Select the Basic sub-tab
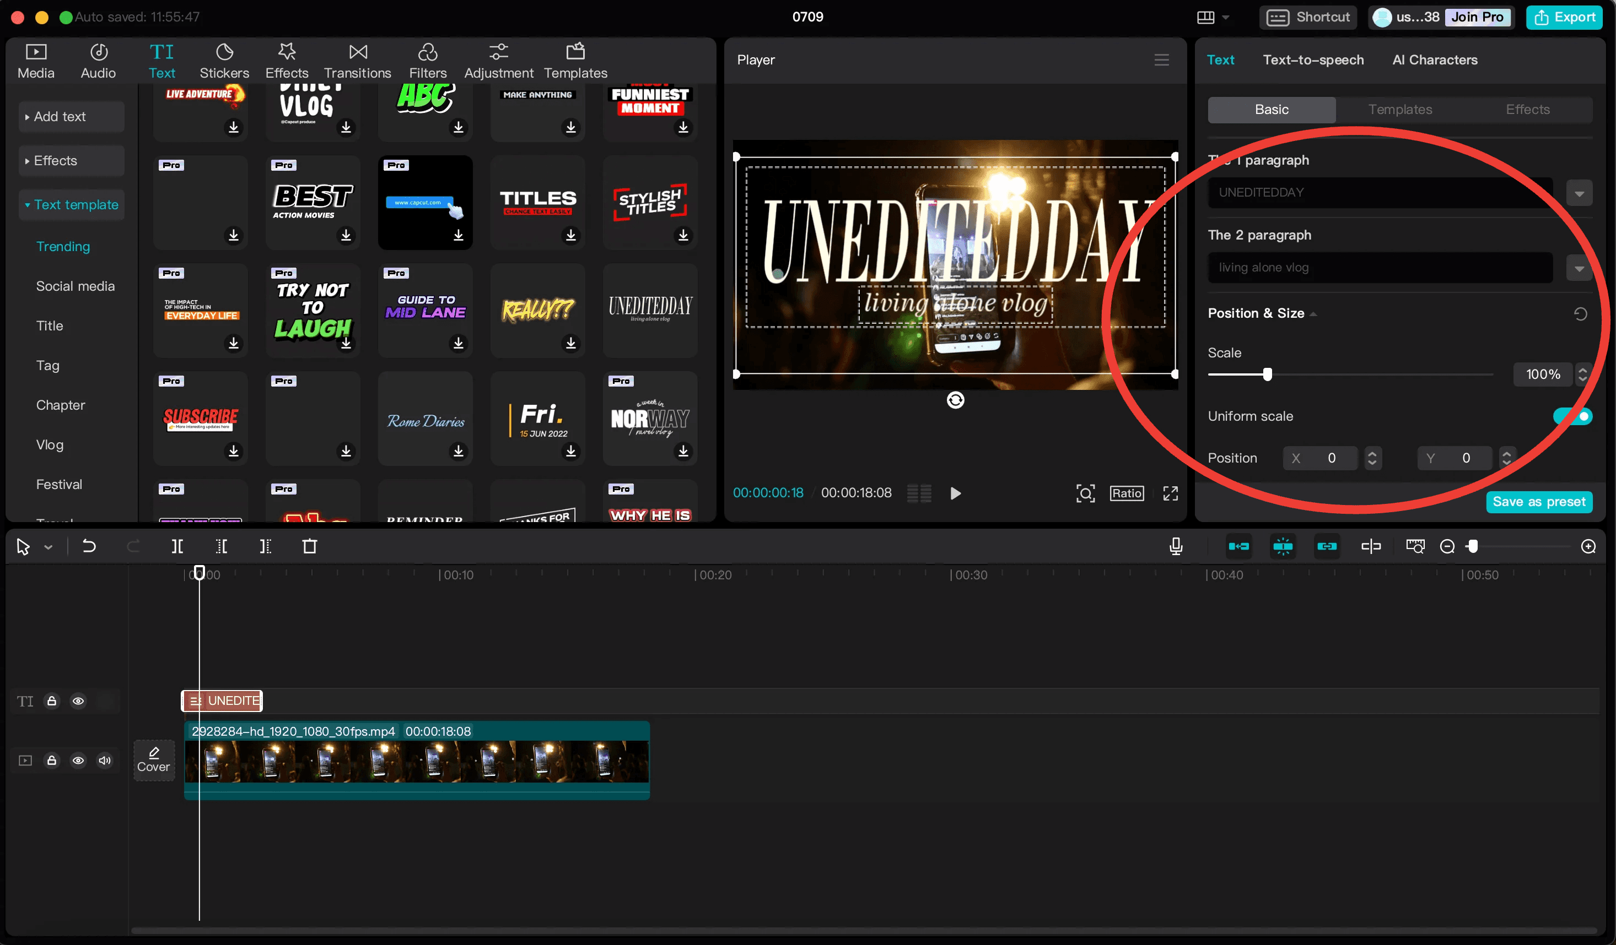 (1271, 110)
